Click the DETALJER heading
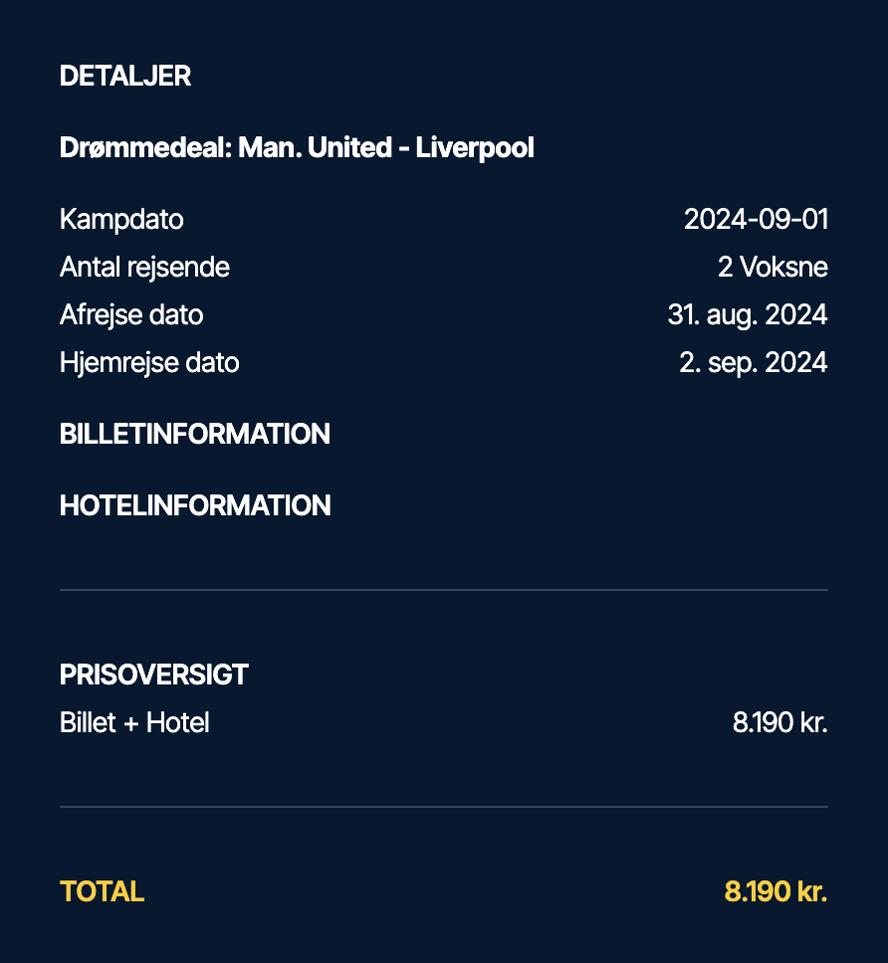Viewport: 888px width, 963px height. pyautogui.click(x=125, y=77)
